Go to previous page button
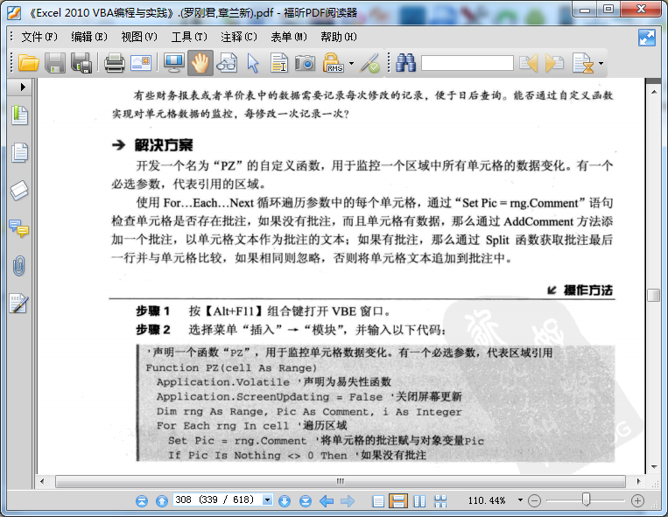 click(x=162, y=501)
